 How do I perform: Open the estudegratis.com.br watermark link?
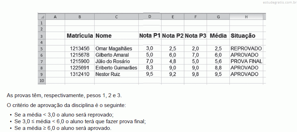click(280, 2)
